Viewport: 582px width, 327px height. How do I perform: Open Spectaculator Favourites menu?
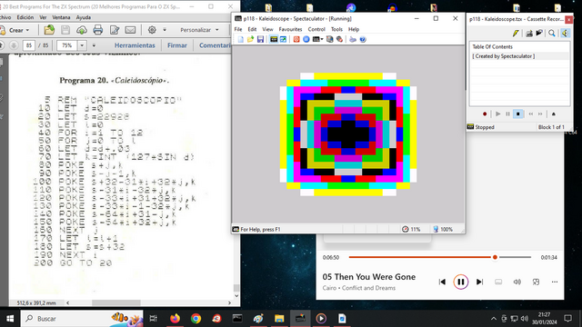[x=290, y=29]
